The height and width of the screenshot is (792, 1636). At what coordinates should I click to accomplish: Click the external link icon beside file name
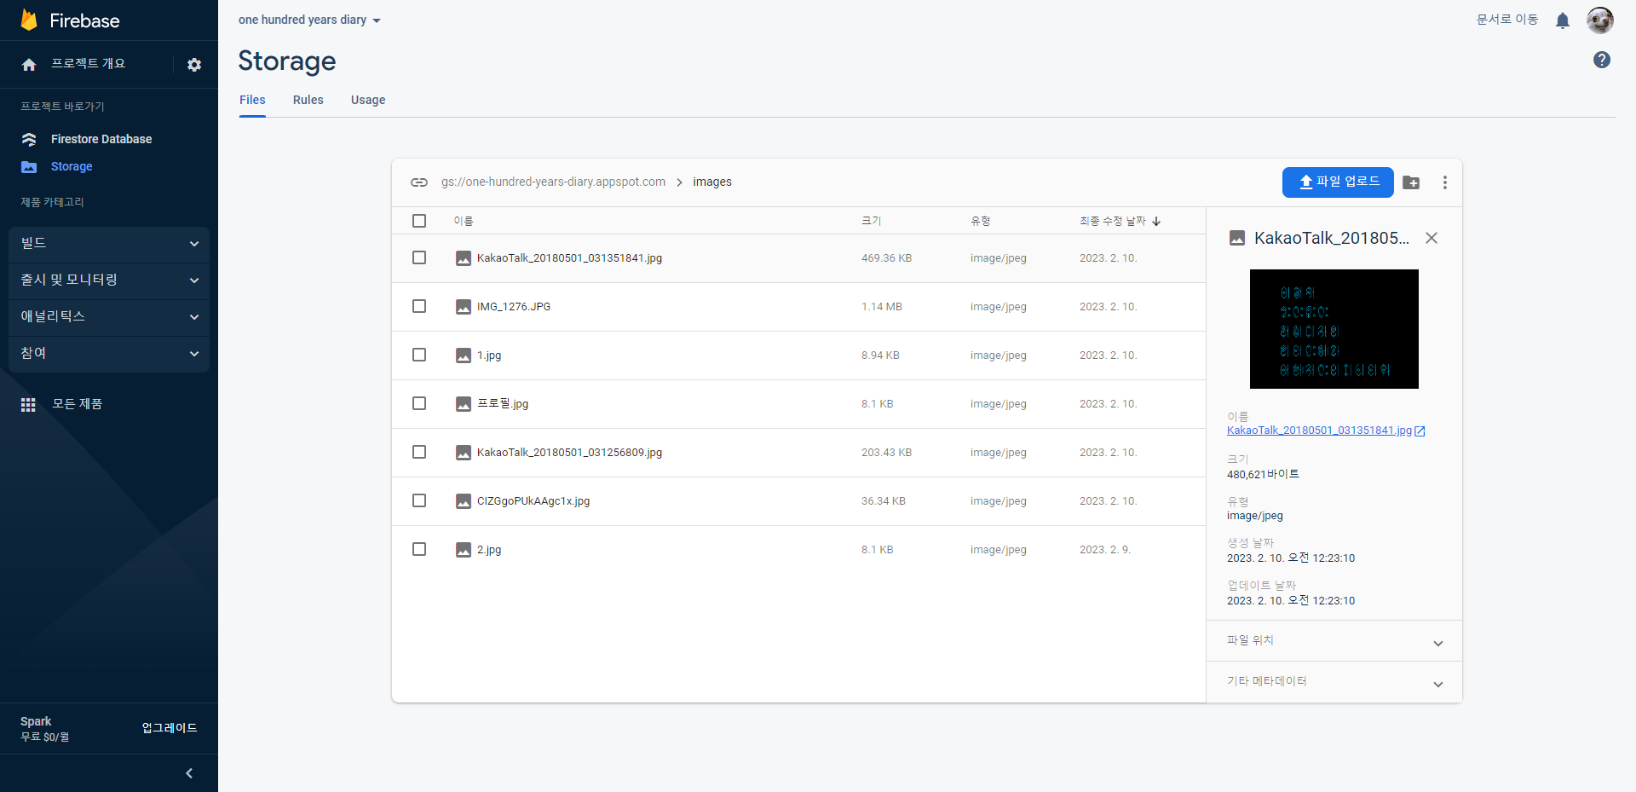coord(1420,431)
